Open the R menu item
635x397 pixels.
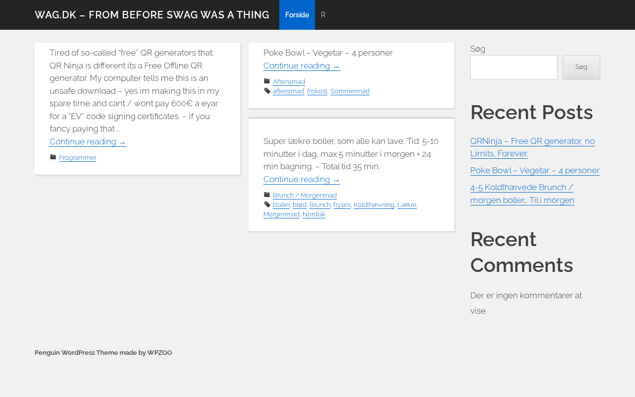pos(323,15)
